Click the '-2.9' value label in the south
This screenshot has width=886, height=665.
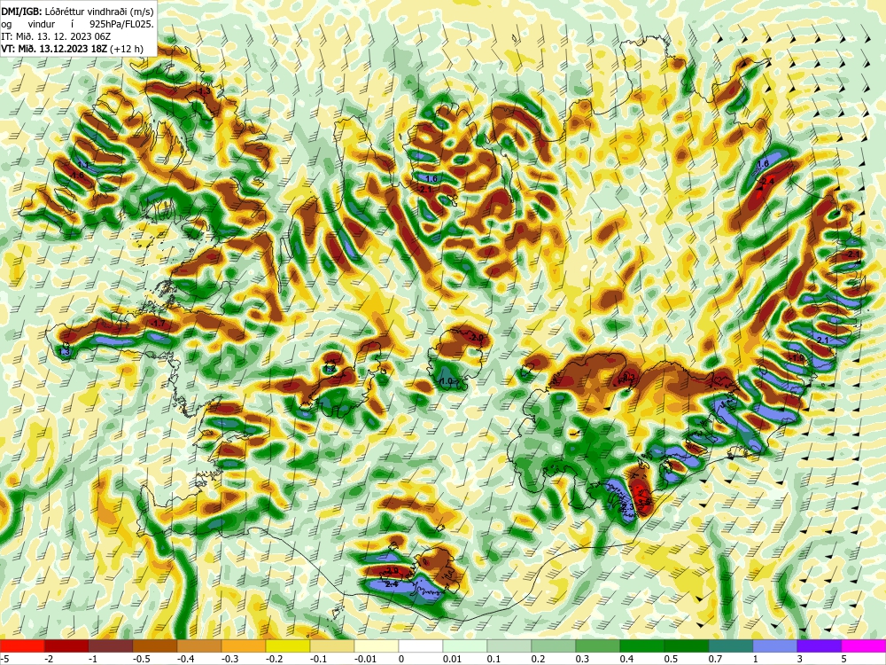[393, 570]
